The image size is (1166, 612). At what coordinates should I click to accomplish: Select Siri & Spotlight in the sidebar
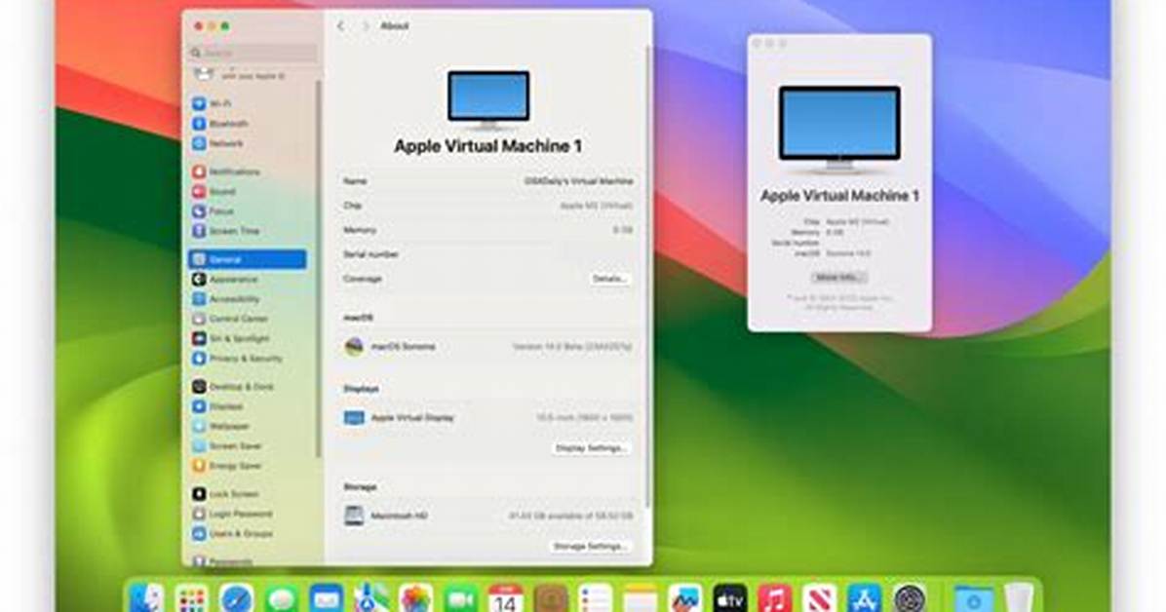click(230, 338)
